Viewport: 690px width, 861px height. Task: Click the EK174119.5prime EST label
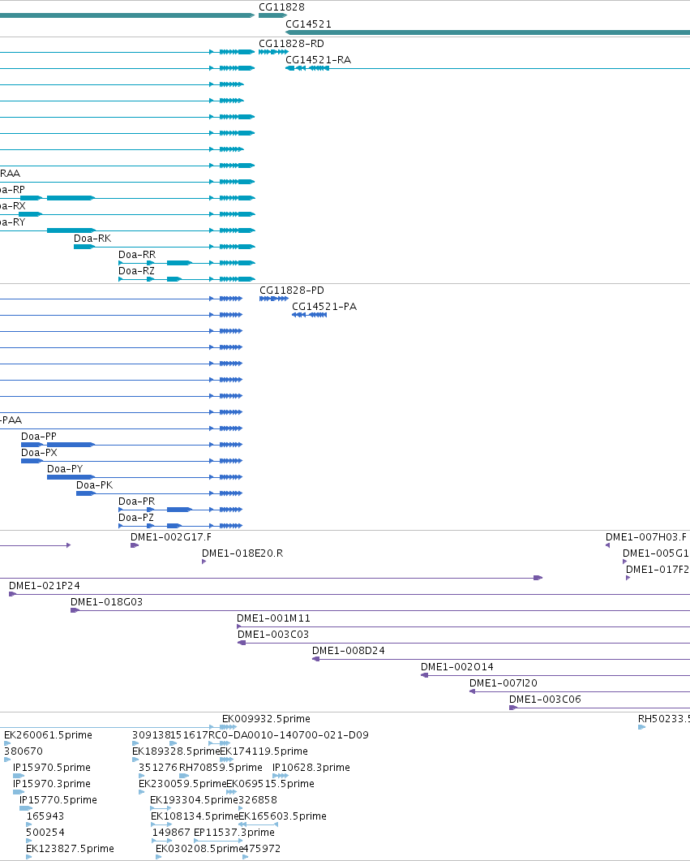(264, 751)
